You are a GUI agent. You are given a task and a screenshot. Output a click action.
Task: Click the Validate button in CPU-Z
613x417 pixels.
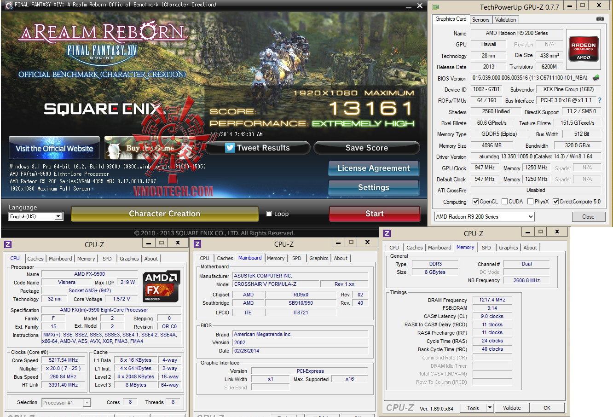[512, 408]
